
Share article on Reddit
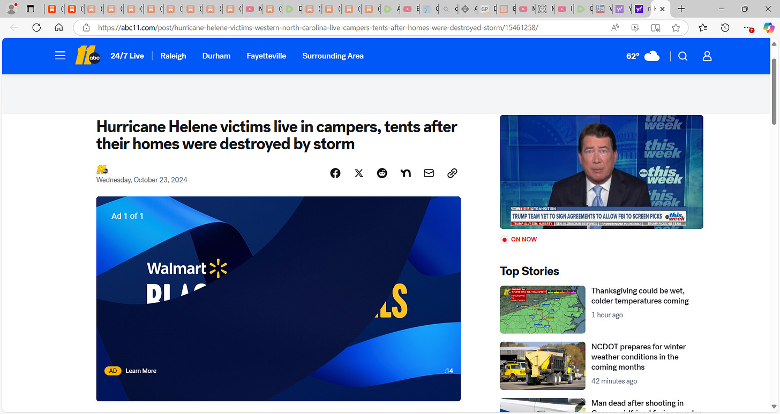(x=382, y=173)
